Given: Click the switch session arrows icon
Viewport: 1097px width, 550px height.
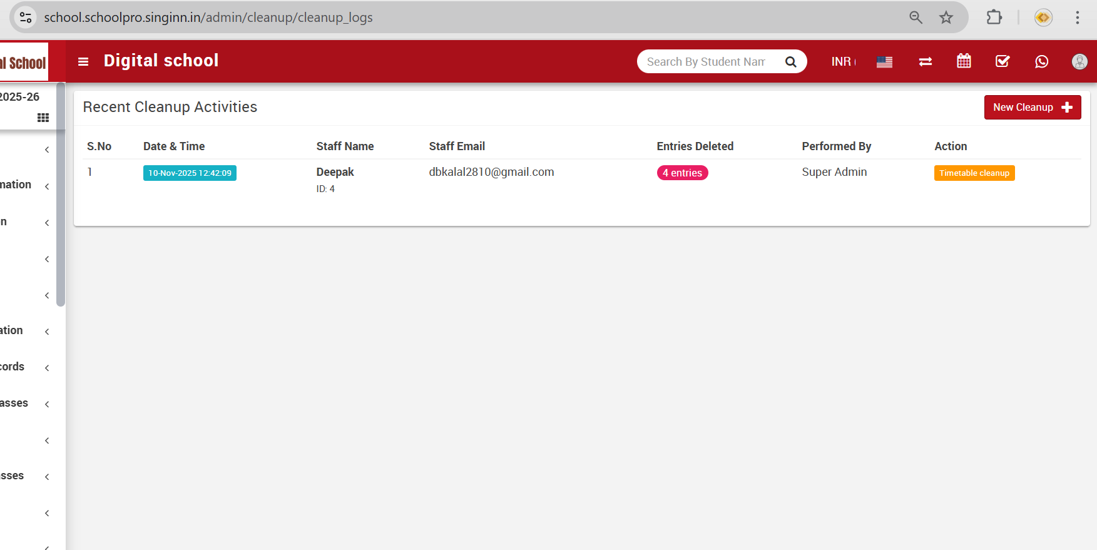Looking at the screenshot, I should (925, 61).
